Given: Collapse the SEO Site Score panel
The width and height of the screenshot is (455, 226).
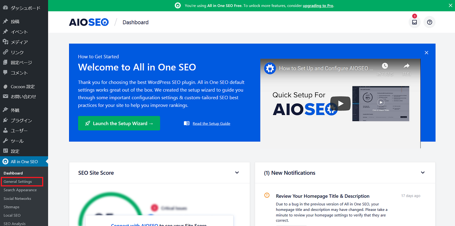Looking at the screenshot, I should coord(237,173).
